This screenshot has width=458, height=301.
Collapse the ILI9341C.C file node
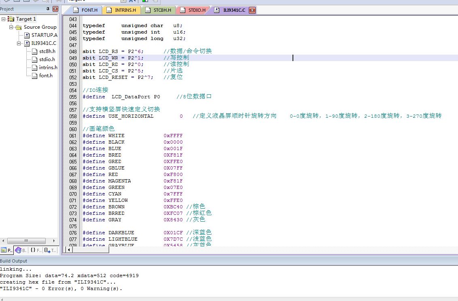tap(19, 43)
